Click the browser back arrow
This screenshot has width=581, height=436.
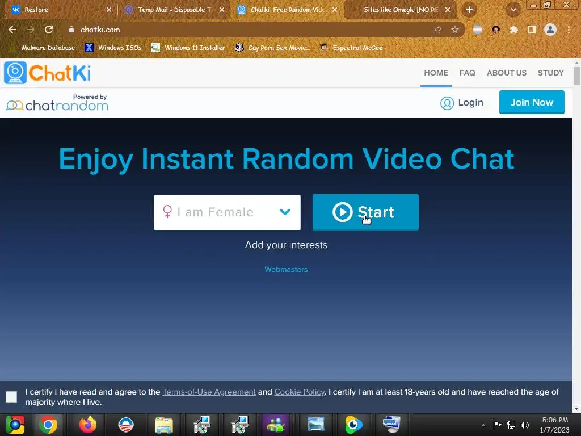click(x=12, y=30)
